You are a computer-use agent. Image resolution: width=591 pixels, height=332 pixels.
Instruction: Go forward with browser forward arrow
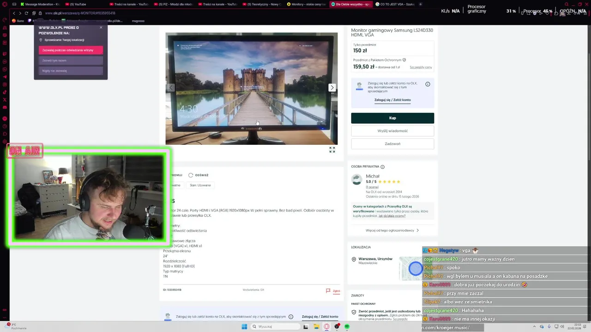tap(20, 13)
